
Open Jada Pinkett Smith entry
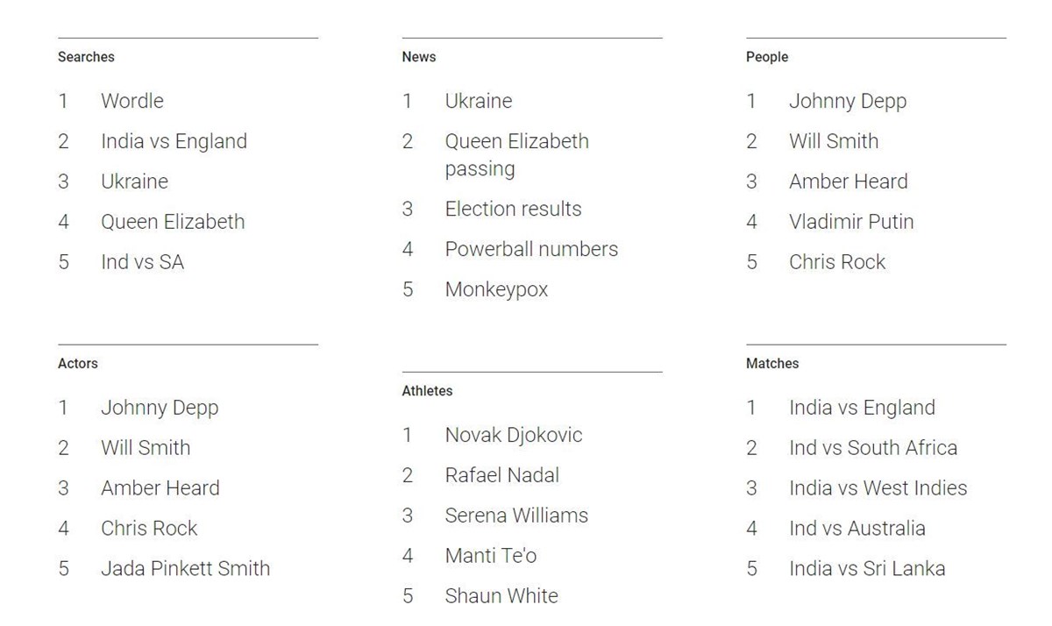point(185,568)
